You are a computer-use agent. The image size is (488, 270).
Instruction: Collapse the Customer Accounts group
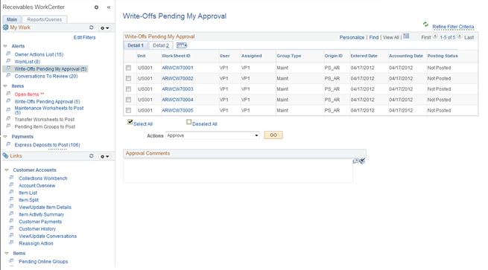click(x=7, y=170)
